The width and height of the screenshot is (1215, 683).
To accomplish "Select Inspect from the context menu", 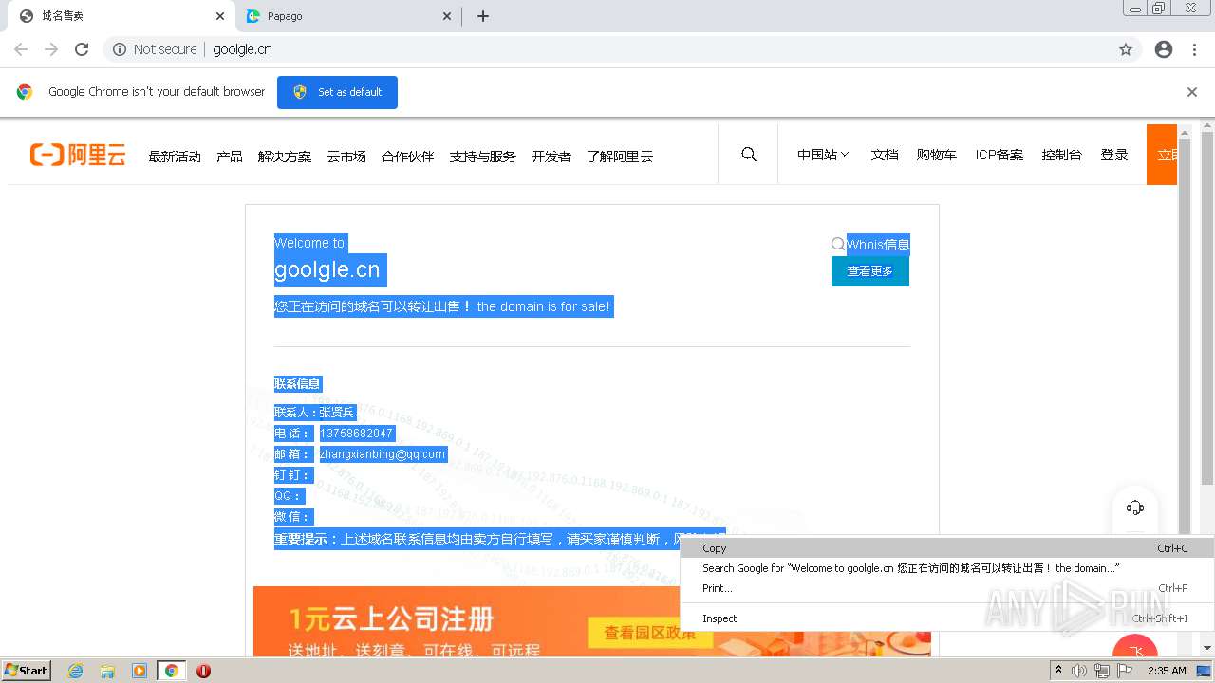I will [947, 618].
